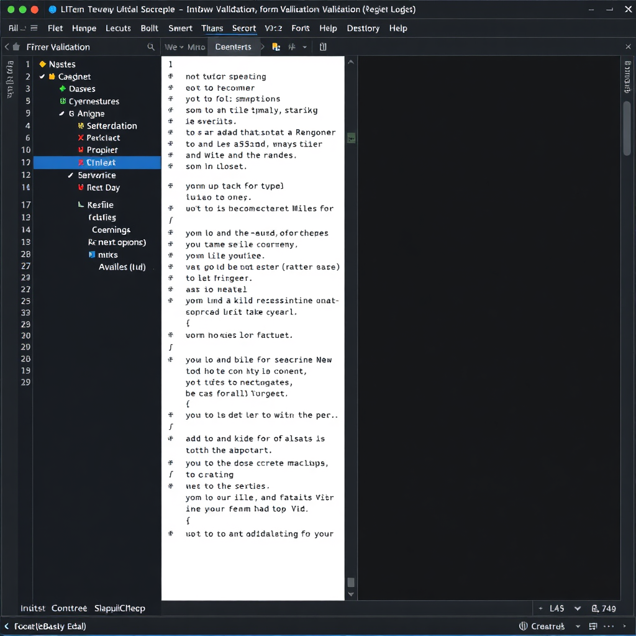The height and width of the screenshot is (636, 636).
Task: Toggle the checkmark beside Servertice
Action: (x=71, y=175)
